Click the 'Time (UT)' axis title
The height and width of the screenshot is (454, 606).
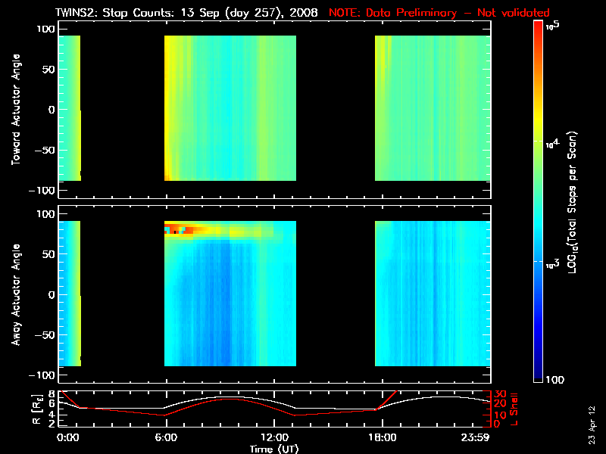click(x=274, y=449)
